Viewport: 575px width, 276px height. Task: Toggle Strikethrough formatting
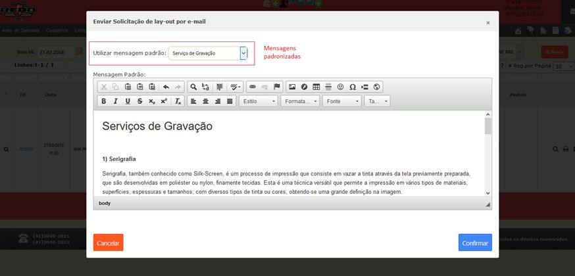pos(139,101)
